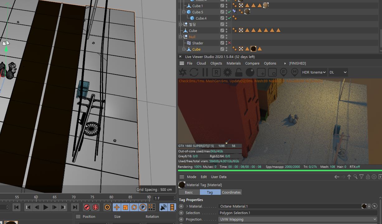This screenshot has width=382, height=224.
Task: Click the Octane send scene icon
Action: coord(183,72)
